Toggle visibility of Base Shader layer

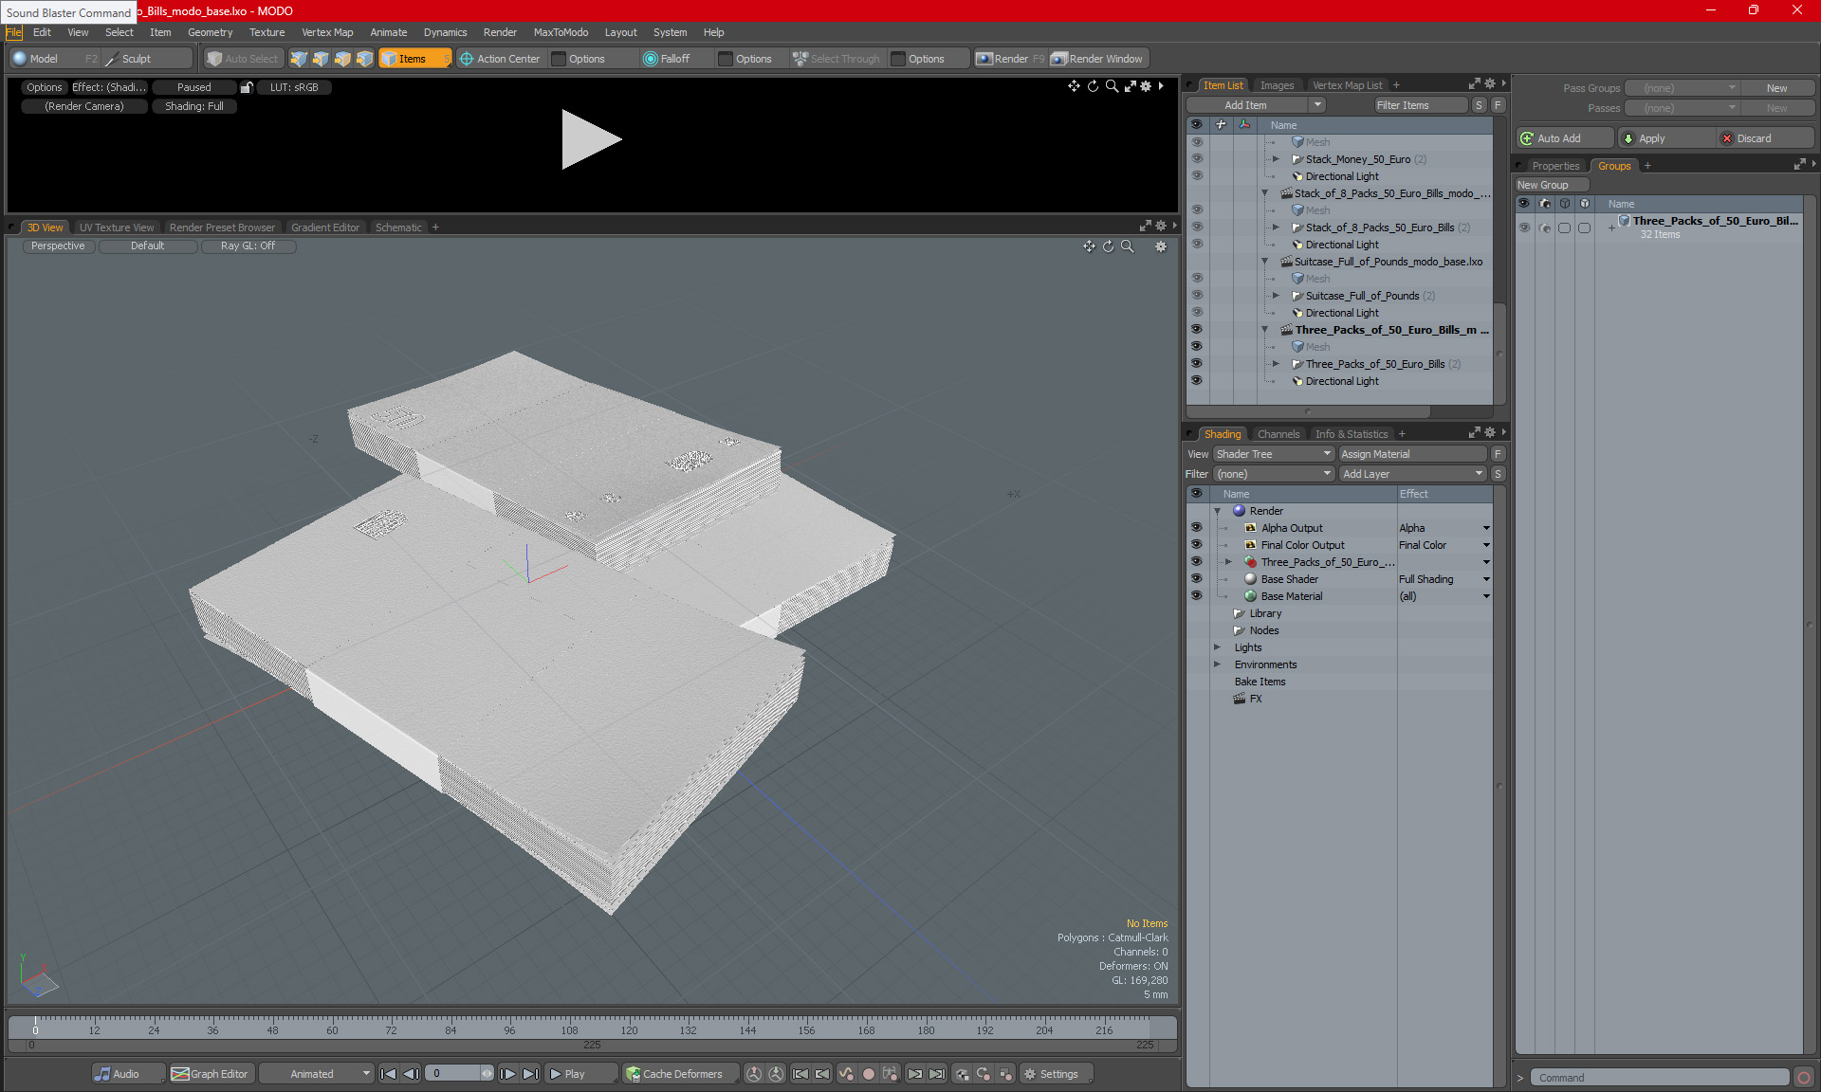pyautogui.click(x=1196, y=579)
